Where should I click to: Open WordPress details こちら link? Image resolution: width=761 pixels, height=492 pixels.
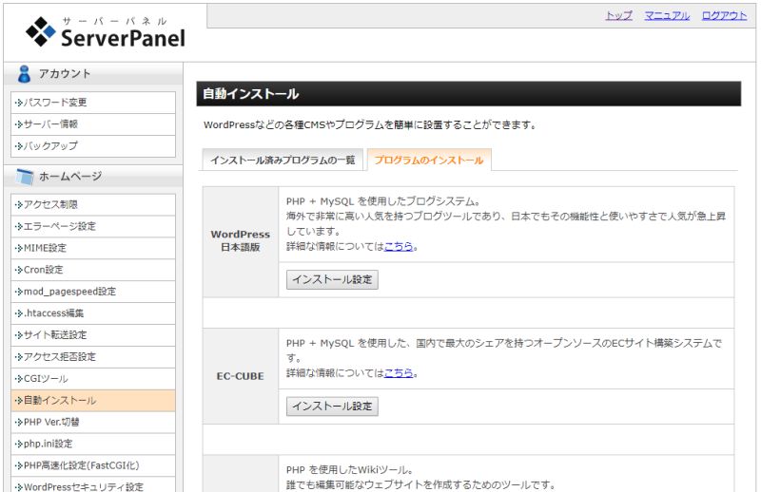tap(399, 246)
